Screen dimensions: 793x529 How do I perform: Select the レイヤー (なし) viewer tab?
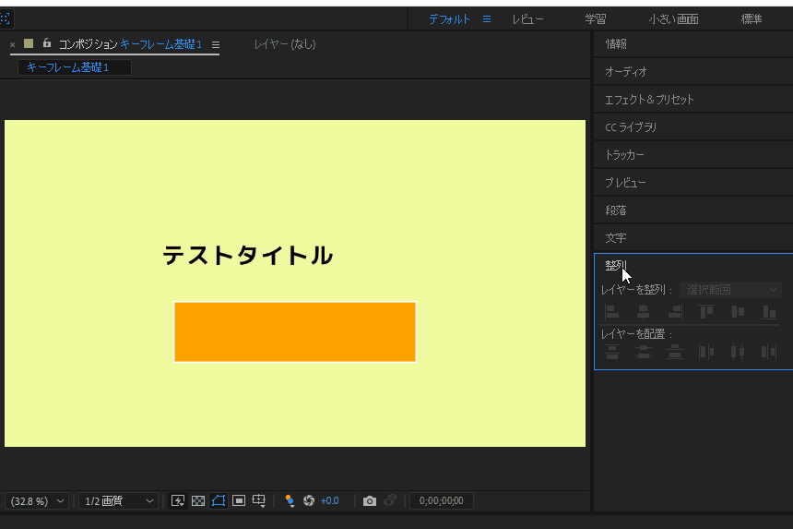point(285,44)
